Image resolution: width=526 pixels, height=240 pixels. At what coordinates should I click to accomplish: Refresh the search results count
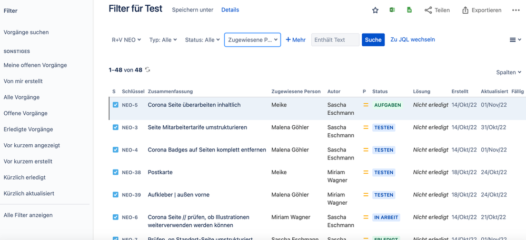click(148, 70)
